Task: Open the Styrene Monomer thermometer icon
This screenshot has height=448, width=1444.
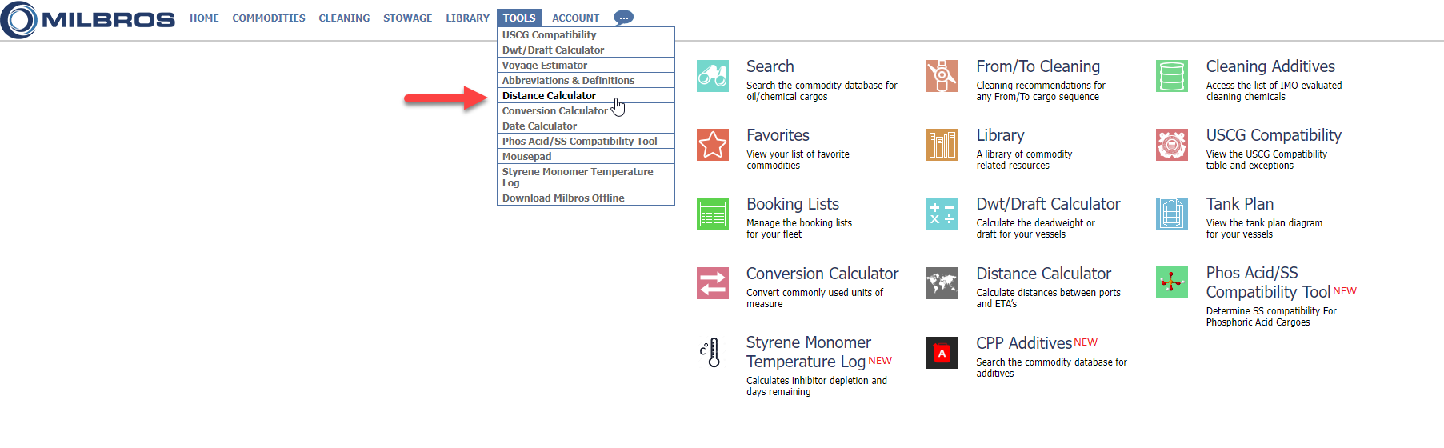Action: 710,352
